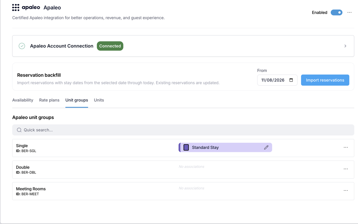Click the Double unit group name

pyautogui.click(x=23, y=167)
